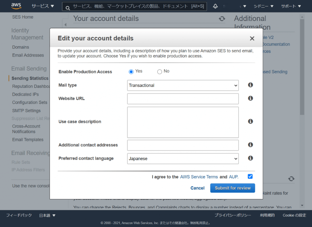Image resolution: width=312 pixels, height=227 pixels.
Task: Open IP Address Filters in the sidebar
Action: 28,170
